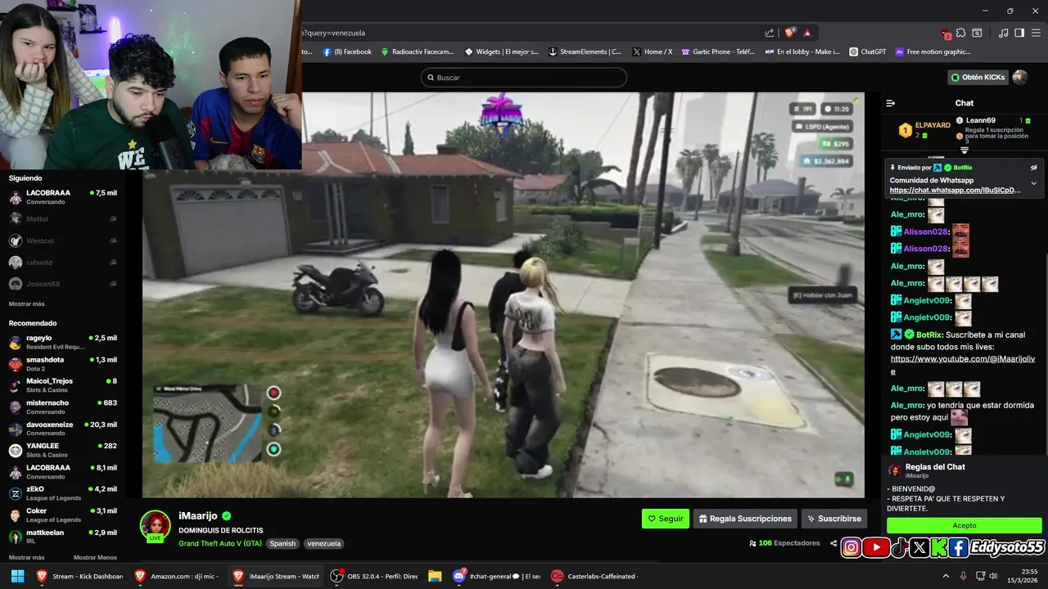Open File Explorer from taskbar
Viewport: 1048px width, 589px height.
[x=435, y=576]
